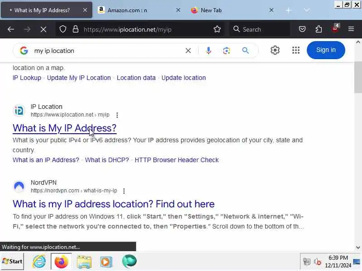
Task: Search by image with Google Lens
Action: 227,51
